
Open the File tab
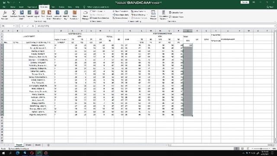pos(4,7)
